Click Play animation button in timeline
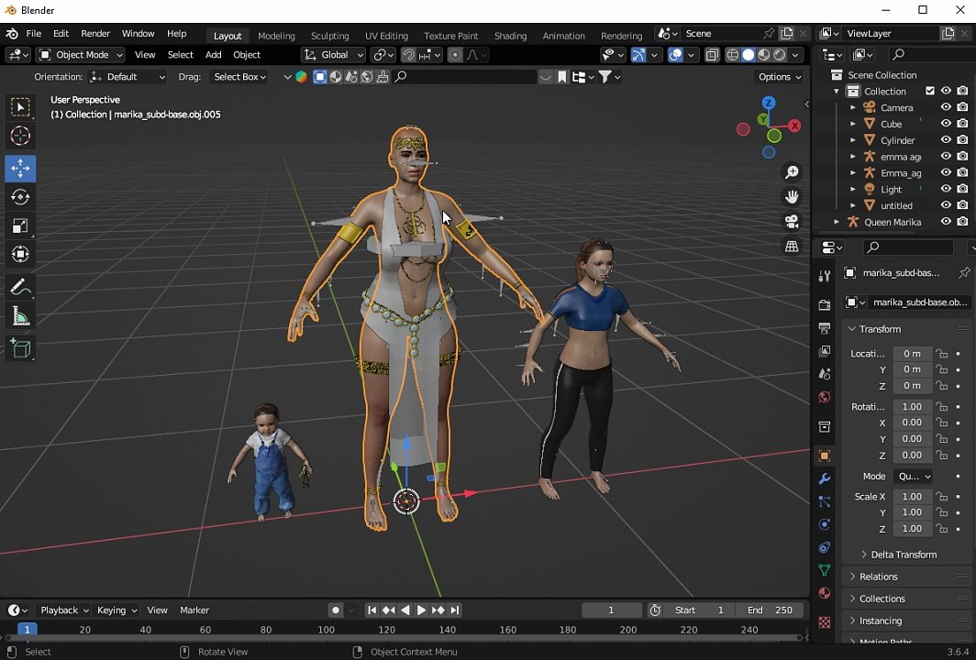Image resolution: width=976 pixels, height=660 pixels. [421, 610]
